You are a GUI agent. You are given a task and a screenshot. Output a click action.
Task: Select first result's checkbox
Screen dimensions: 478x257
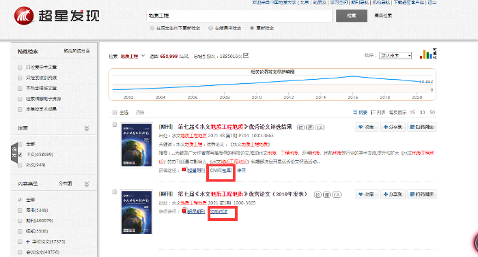[x=114, y=124]
